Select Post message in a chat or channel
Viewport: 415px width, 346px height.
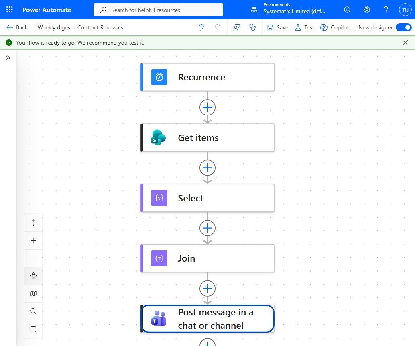207,319
